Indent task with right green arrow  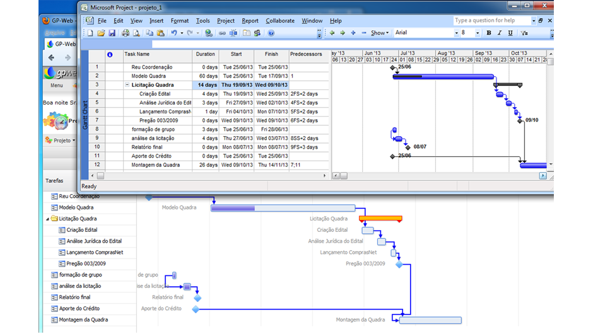[x=343, y=33]
